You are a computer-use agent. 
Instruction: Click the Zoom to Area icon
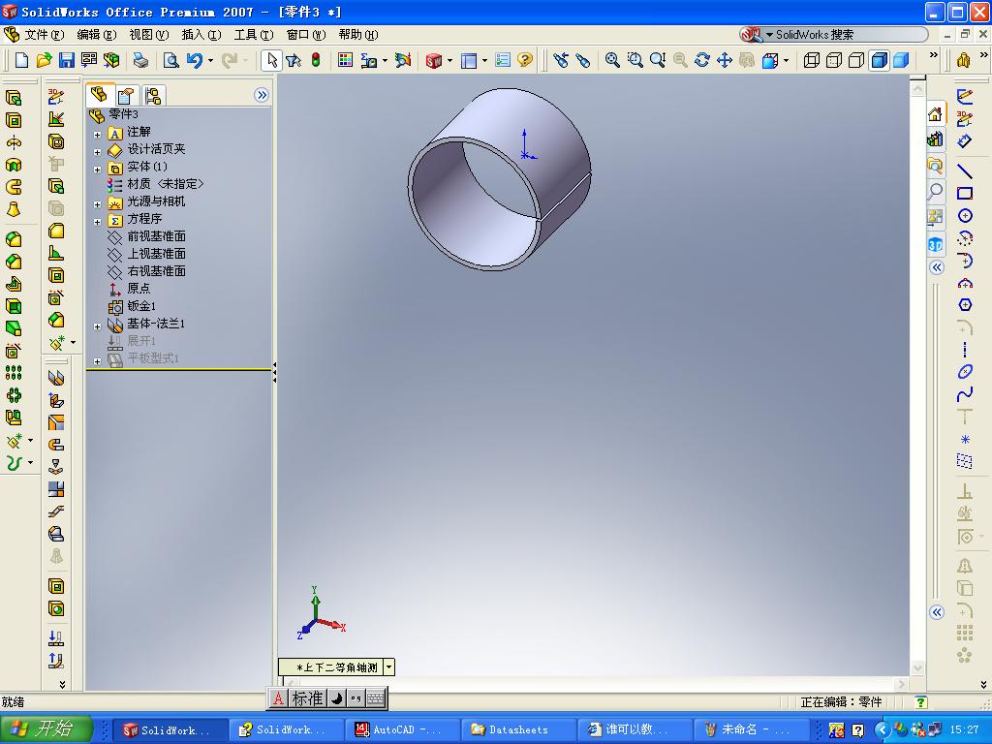[x=635, y=60]
